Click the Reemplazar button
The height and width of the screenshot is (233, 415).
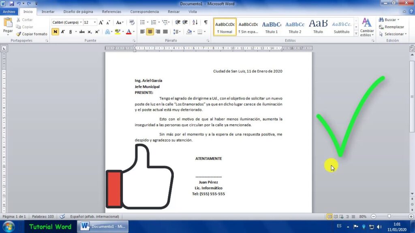(x=391, y=27)
